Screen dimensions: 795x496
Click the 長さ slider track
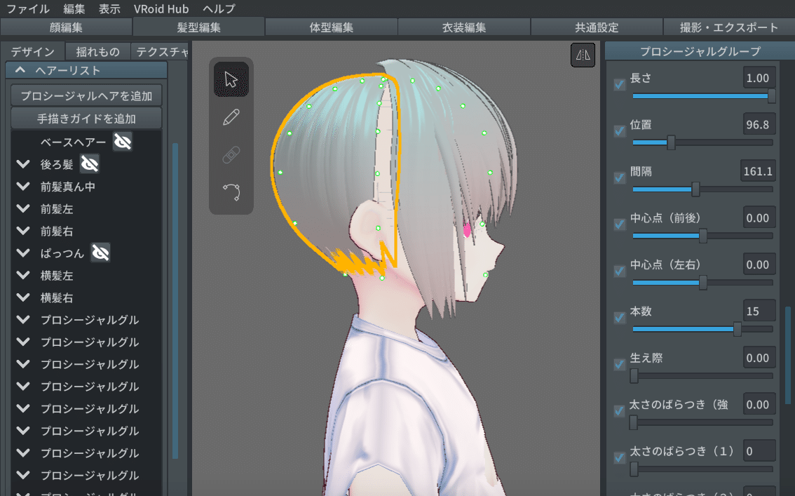(702, 96)
